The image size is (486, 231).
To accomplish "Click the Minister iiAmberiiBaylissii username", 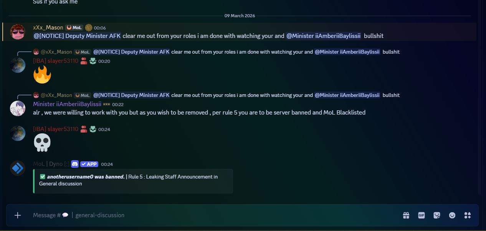I will pyautogui.click(x=67, y=104).
